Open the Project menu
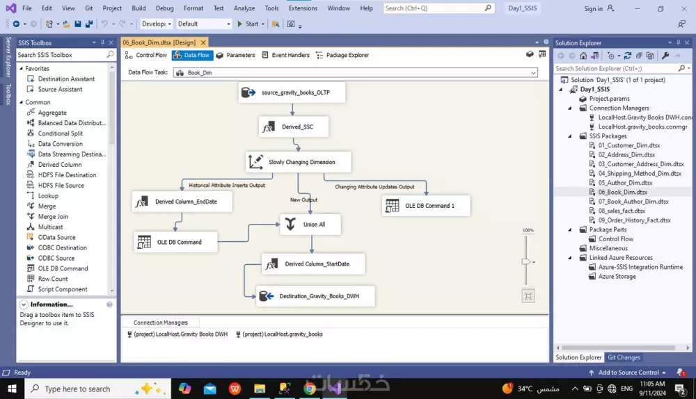696x399 pixels. (x=112, y=8)
